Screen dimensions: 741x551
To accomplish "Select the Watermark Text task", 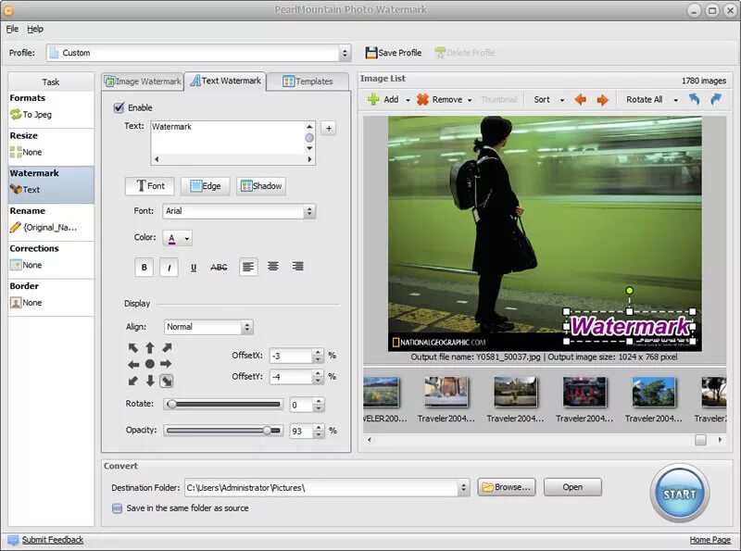I will (51, 185).
